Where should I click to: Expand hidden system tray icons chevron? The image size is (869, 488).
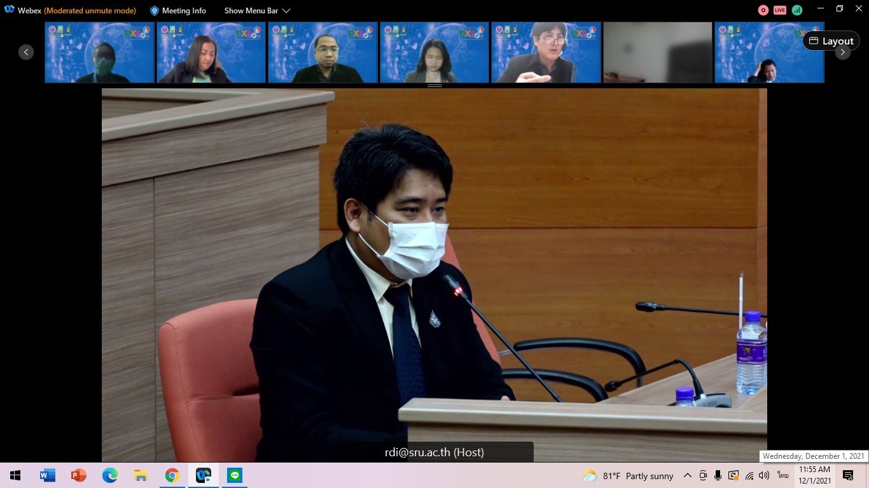[688, 475]
